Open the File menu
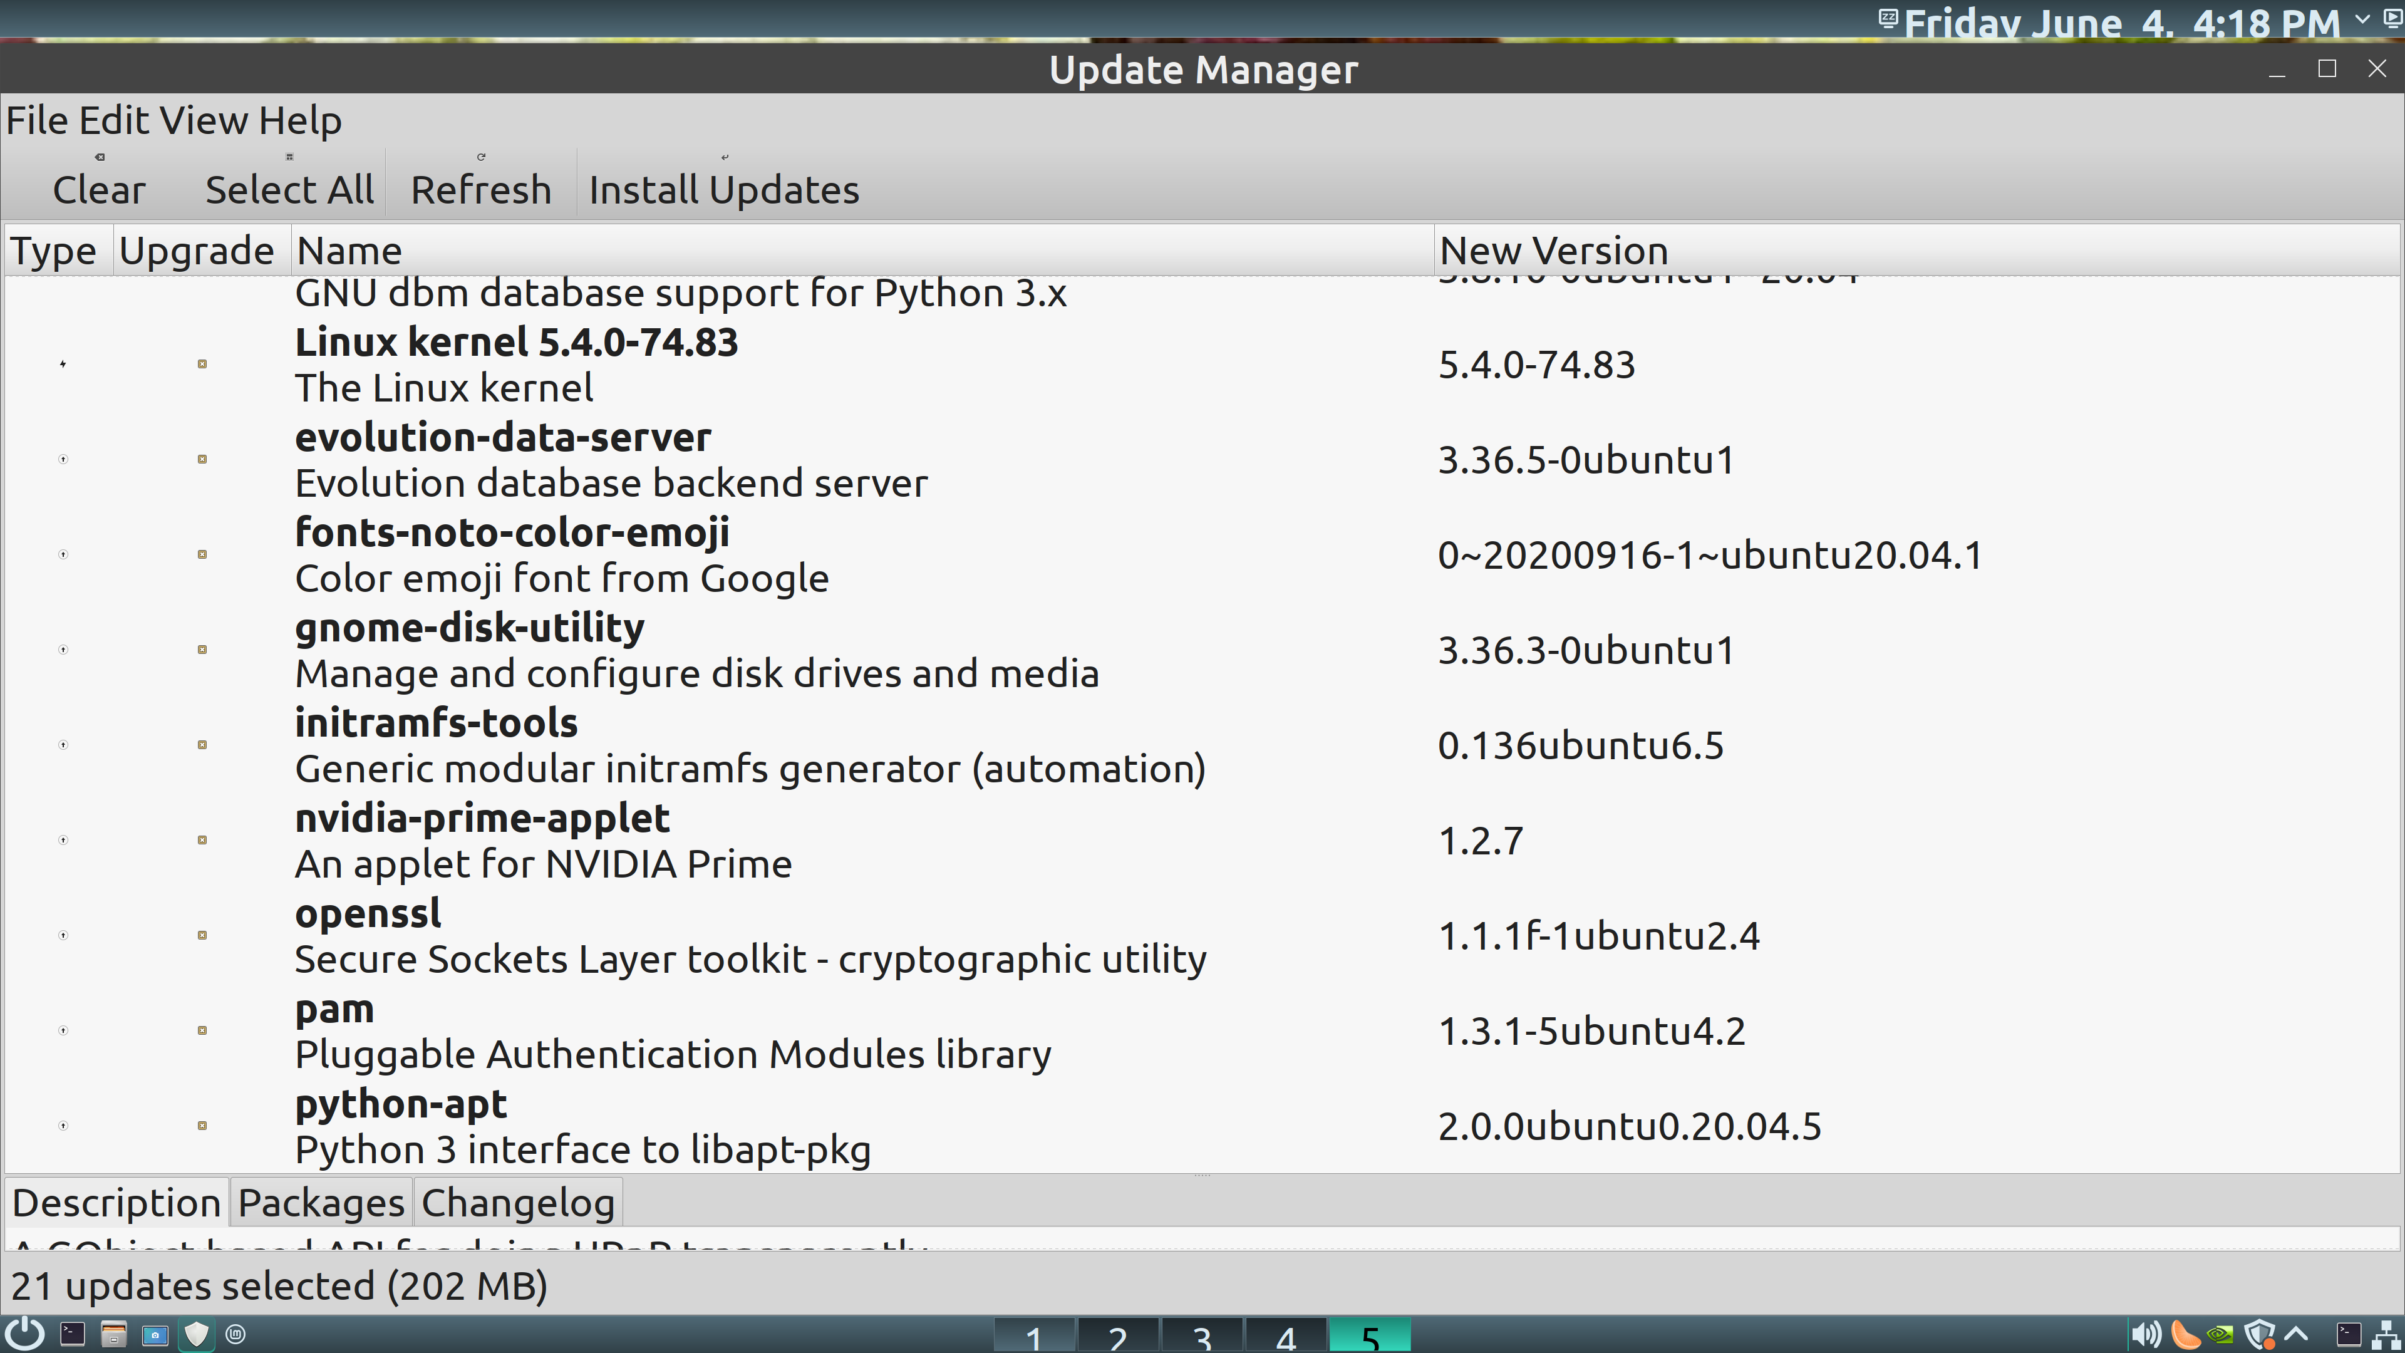 [x=38, y=120]
